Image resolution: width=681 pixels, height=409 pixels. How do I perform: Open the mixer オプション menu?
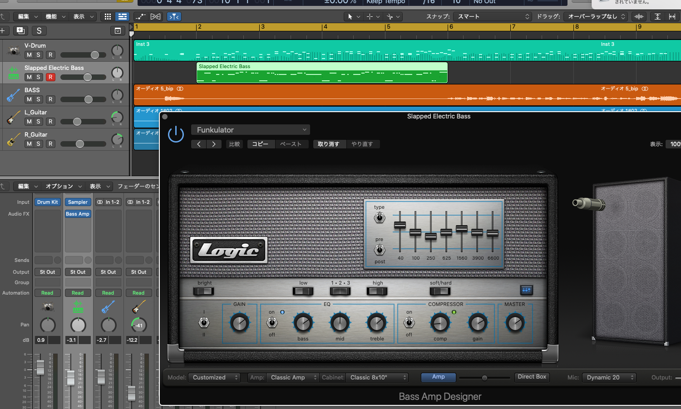tap(64, 186)
